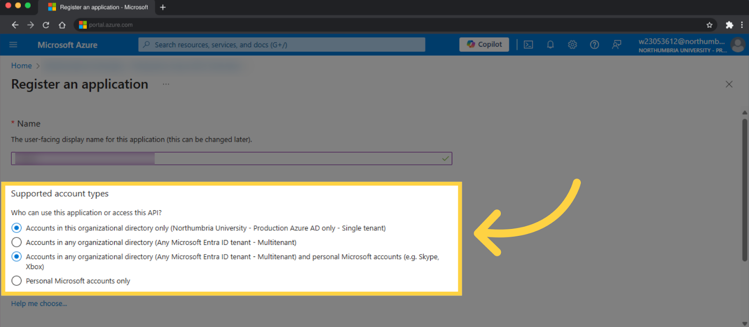Click the scrollbar down arrow
Screen dimensions: 749x327
coord(744,323)
